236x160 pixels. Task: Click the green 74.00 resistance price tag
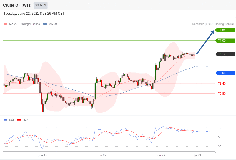click(225, 41)
